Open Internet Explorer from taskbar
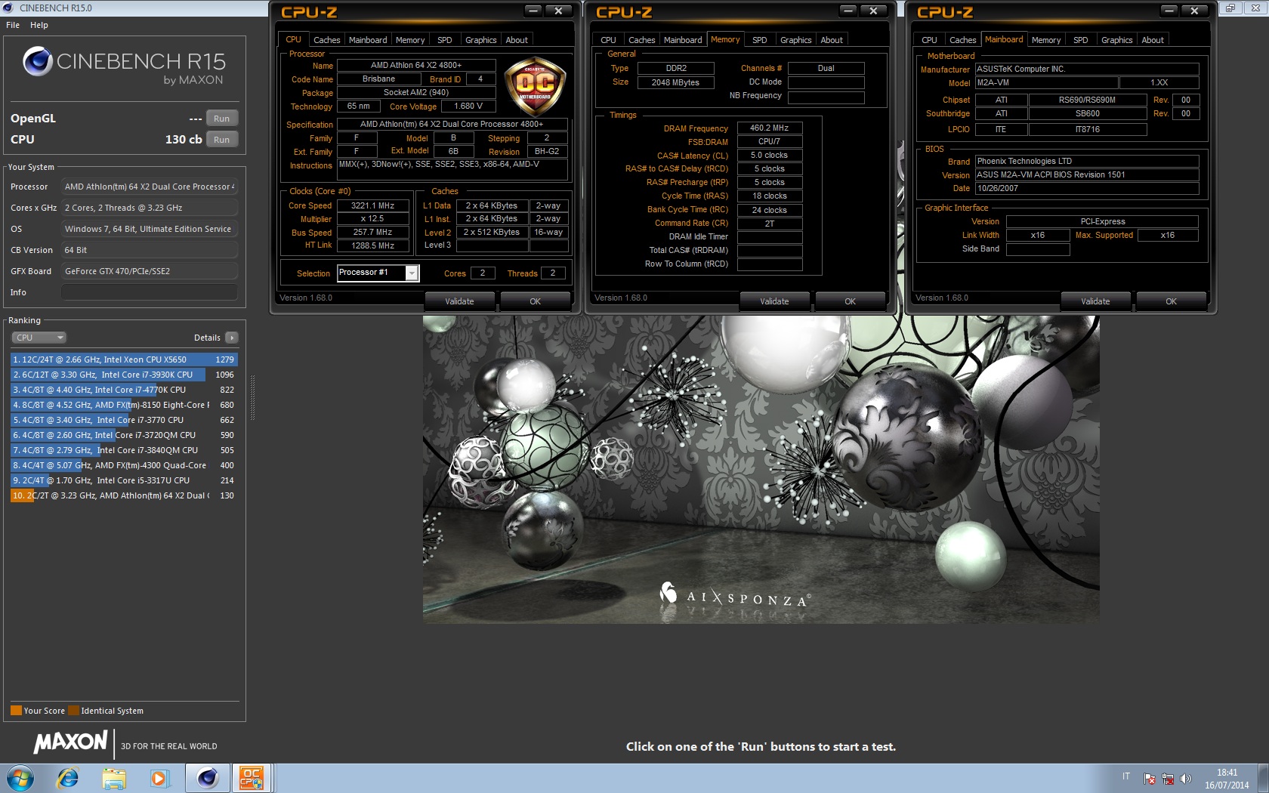The height and width of the screenshot is (793, 1269). tap(68, 778)
